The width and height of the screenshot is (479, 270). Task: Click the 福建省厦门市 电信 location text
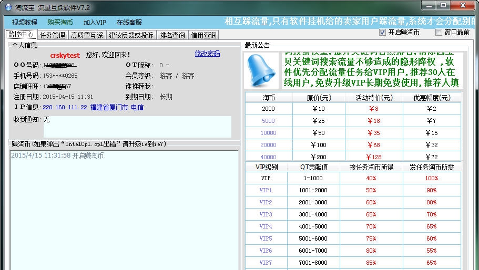click(117, 107)
